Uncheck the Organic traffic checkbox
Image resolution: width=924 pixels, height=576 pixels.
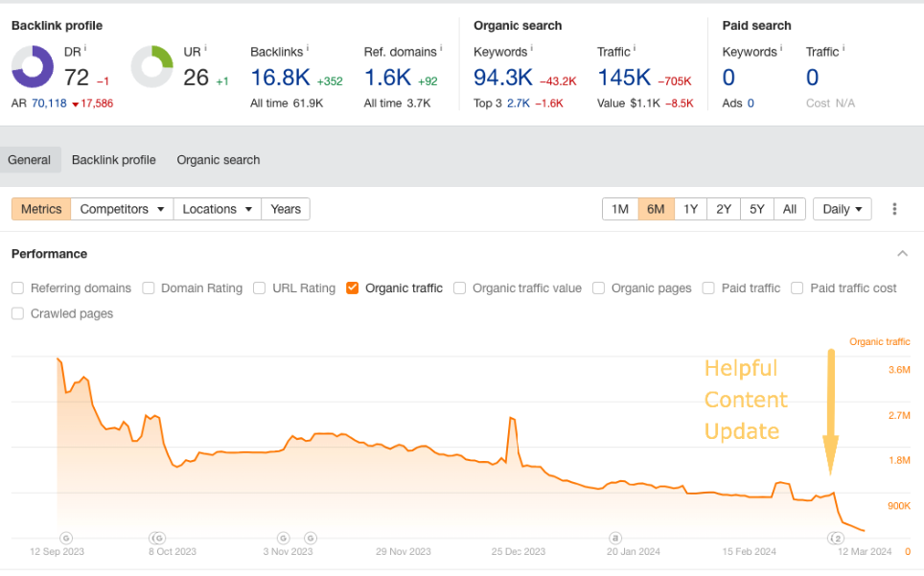[x=353, y=288]
